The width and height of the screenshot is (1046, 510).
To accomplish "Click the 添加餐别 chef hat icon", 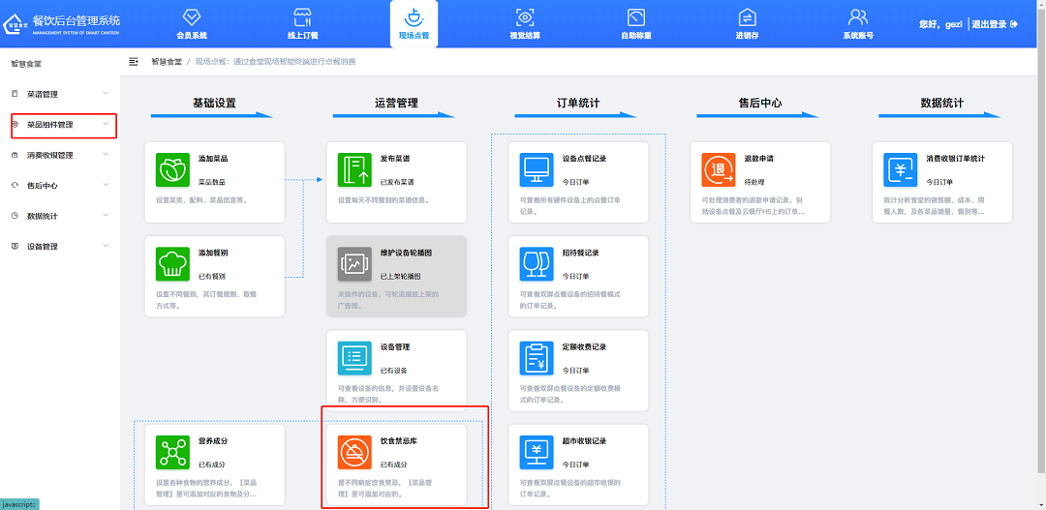I will (172, 263).
